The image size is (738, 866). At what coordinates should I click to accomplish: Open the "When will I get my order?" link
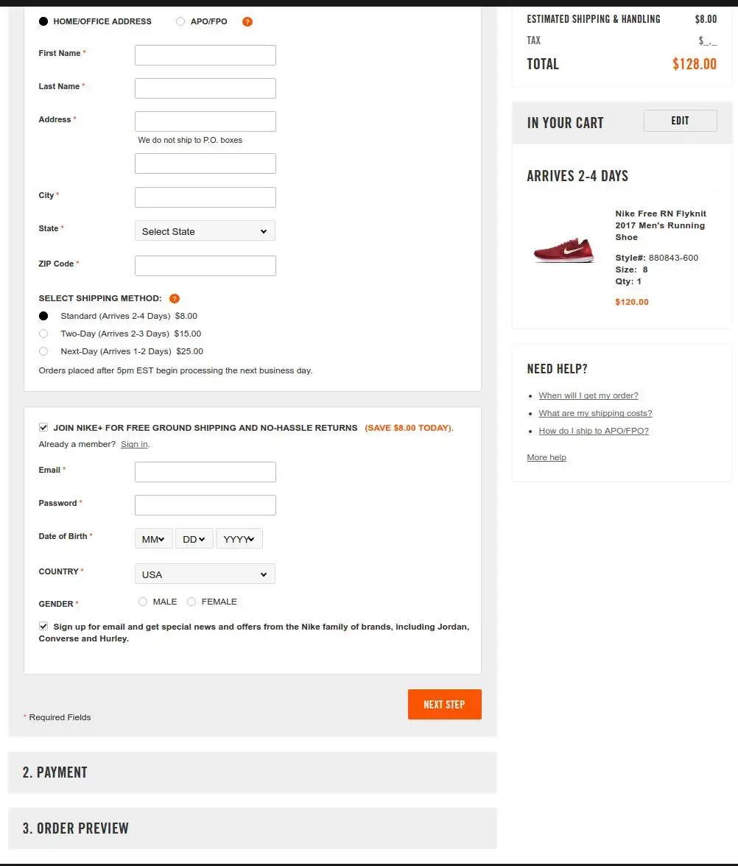(x=588, y=395)
